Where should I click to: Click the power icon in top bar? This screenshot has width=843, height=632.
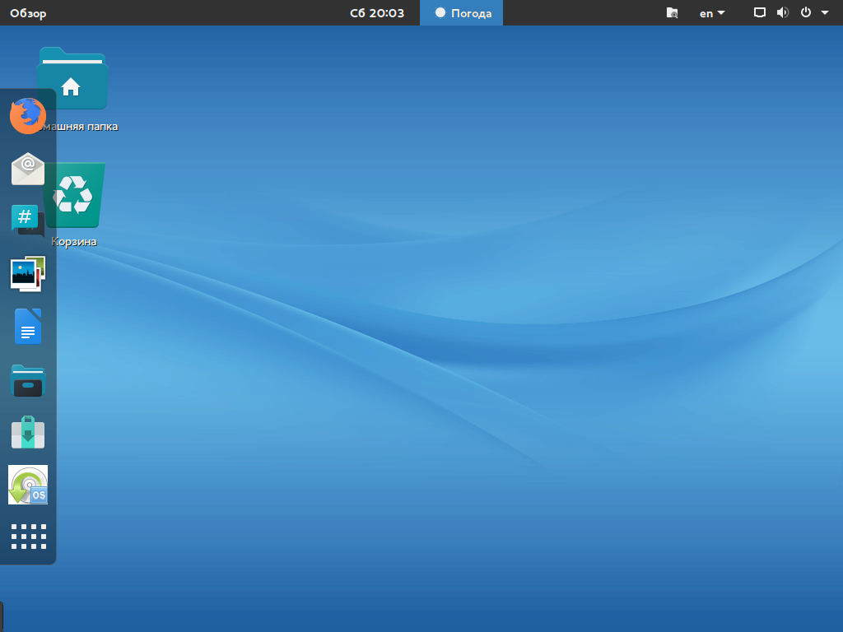coord(805,12)
